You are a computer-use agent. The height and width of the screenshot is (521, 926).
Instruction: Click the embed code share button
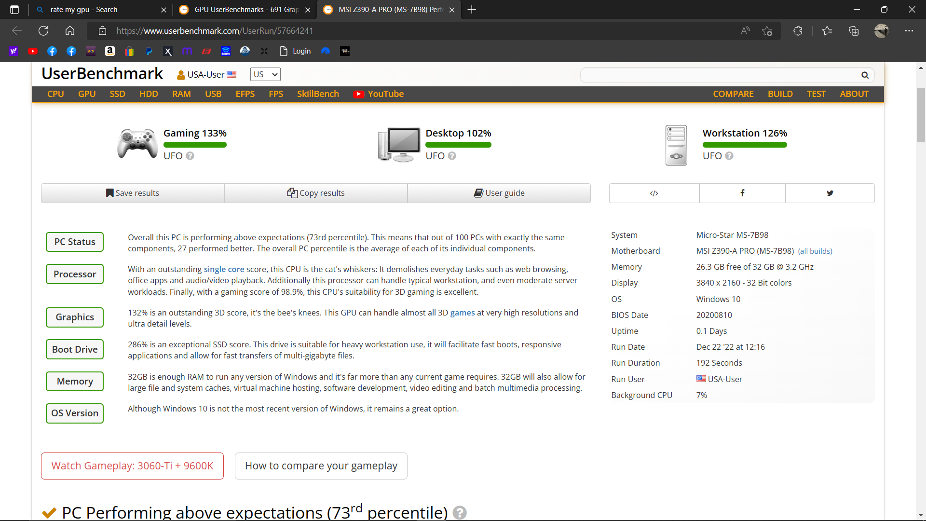(x=654, y=193)
